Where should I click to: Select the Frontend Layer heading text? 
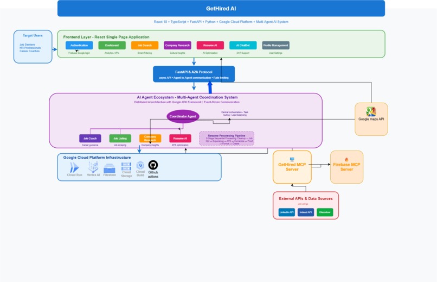(x=106, y=37)
